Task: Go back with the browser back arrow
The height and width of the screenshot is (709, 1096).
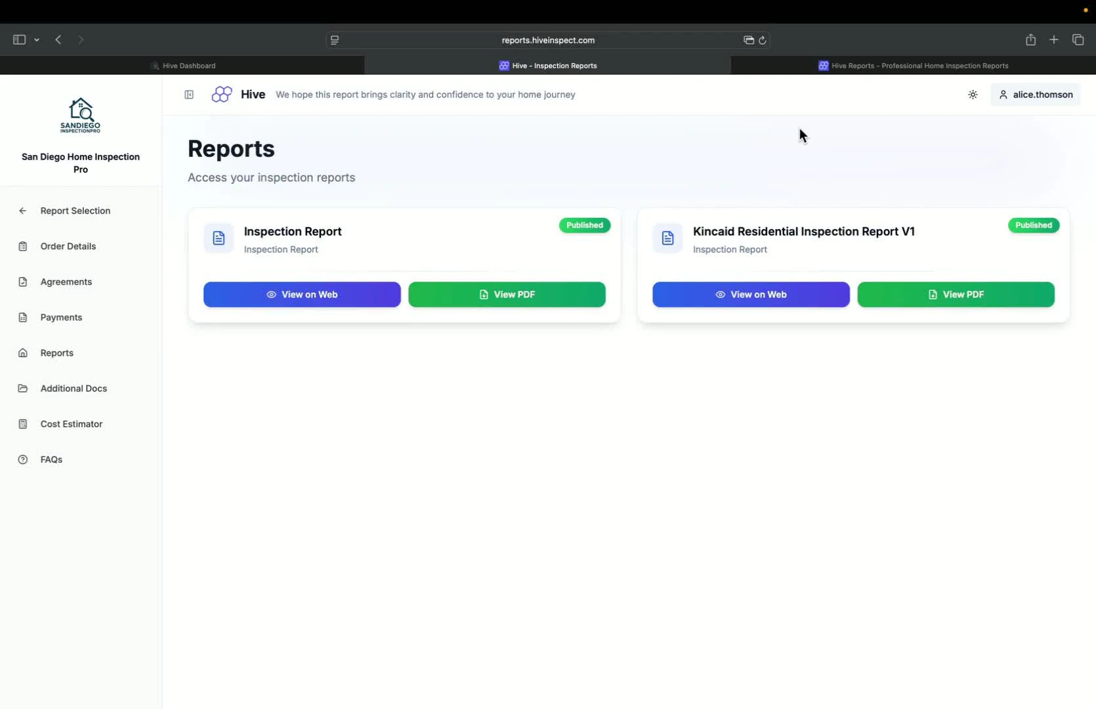Action: [58, 40]
